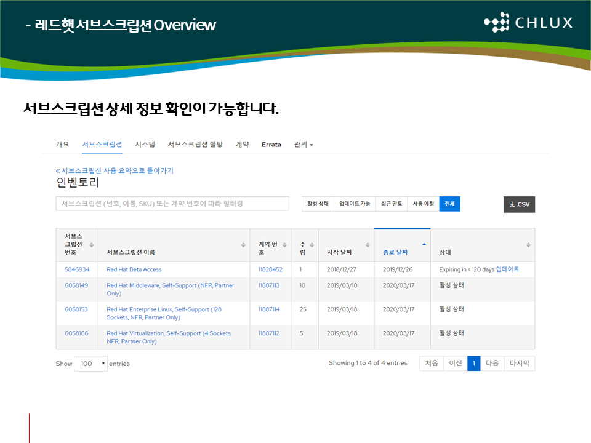Open subscription number 6058166
The height and width of the screenshot is (443, 591).
coord(76,333)
